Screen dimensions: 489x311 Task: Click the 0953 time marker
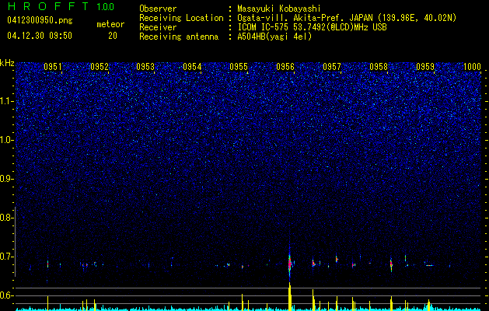click(145, 67)
